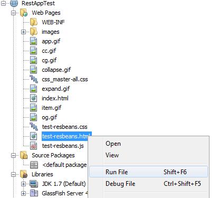The width and height of the screenshot is (219, 198).
Task: Click the images folder icon
Action: [x=34, y=32]
